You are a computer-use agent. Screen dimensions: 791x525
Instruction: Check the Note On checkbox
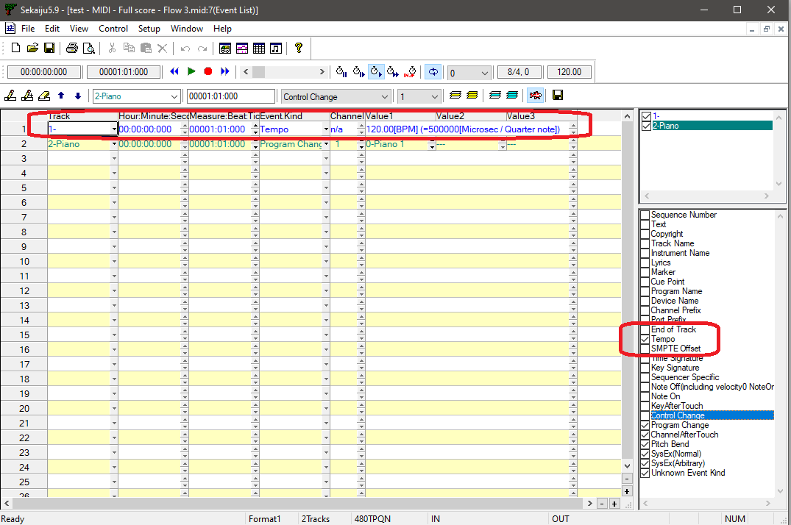point(645,396)
